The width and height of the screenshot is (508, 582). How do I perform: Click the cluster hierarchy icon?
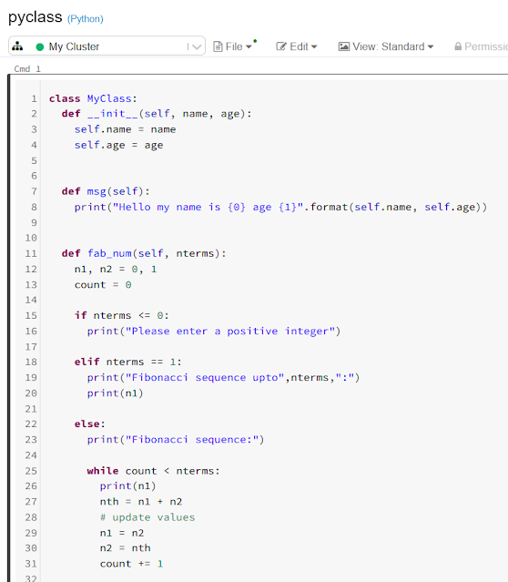(x=17, y=46)
